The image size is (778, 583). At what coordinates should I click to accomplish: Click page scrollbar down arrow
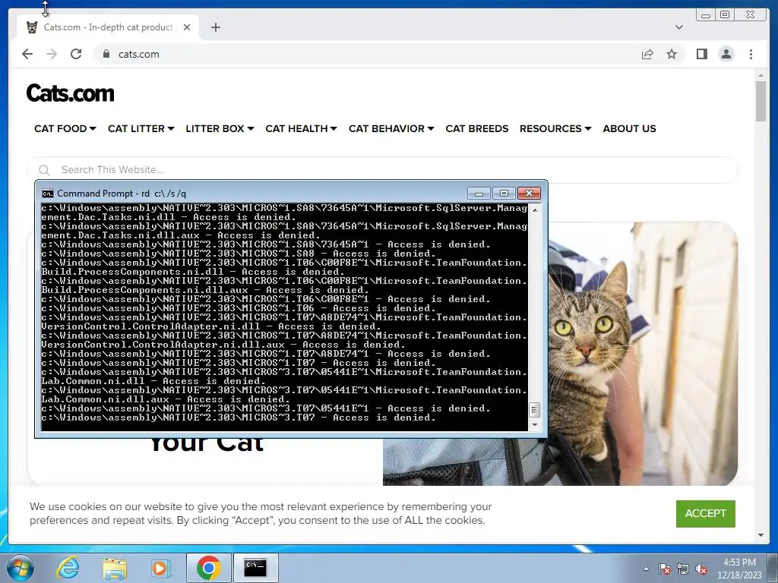[x=761, y=535]
